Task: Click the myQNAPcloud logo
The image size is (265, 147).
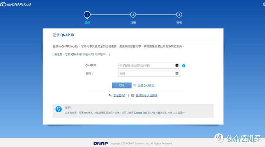Action: pos(15,4)
